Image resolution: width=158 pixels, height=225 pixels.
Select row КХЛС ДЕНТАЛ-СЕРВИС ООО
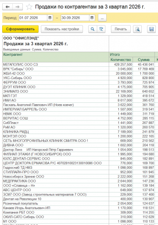56,159
